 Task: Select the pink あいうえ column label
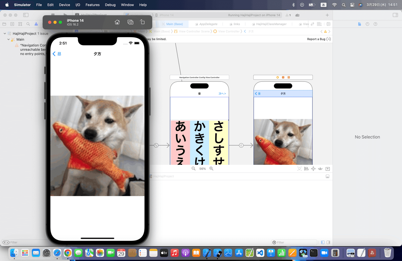click(x=180, y=142)
